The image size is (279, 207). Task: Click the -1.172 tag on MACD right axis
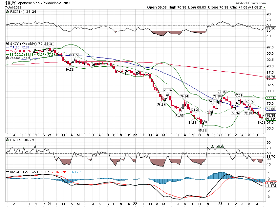[x=271, y=185]
